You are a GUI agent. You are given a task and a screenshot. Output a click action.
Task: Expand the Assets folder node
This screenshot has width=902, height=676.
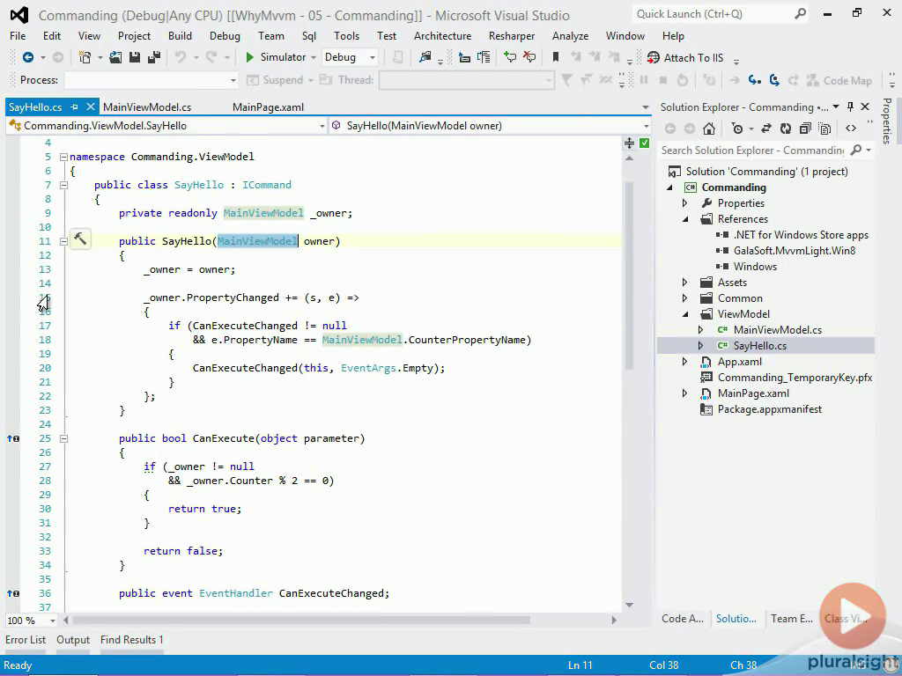(684, 283)
